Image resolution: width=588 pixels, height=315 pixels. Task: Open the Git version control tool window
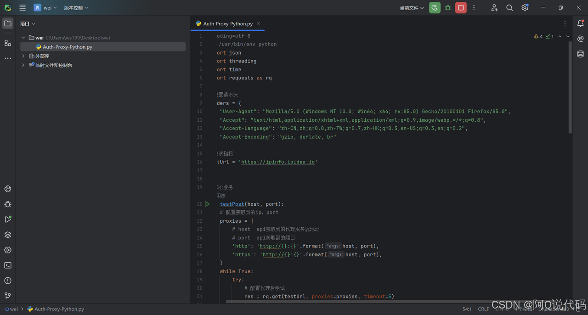(x=8, y=296)
